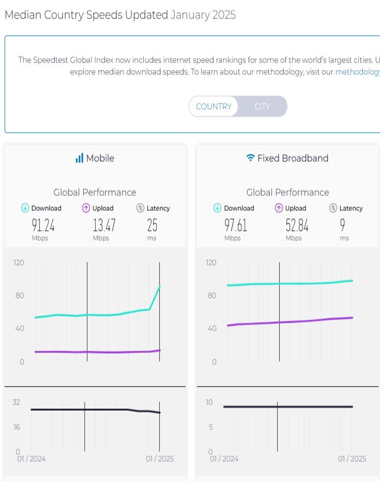Image resolution: width=380 pixels, height=481 pixels.
Task: Click the Mobile Download arrow icon
Action: 25,208
